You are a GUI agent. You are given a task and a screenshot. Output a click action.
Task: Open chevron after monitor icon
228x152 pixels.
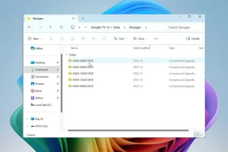tap(79, 27)
